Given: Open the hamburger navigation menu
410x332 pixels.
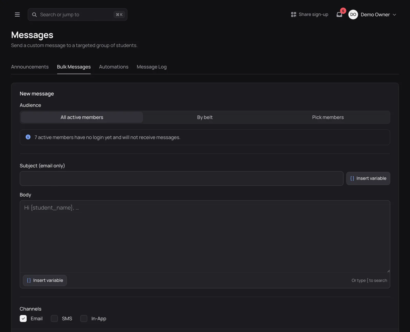Looking at the screenshot, I should pyautogui.click(x=17, y=15).
